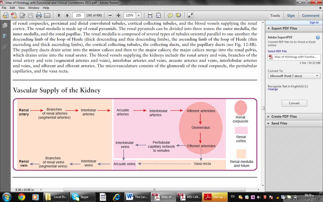
Task: Open the Attachments paperclip panel
Action: coord(5,47)
